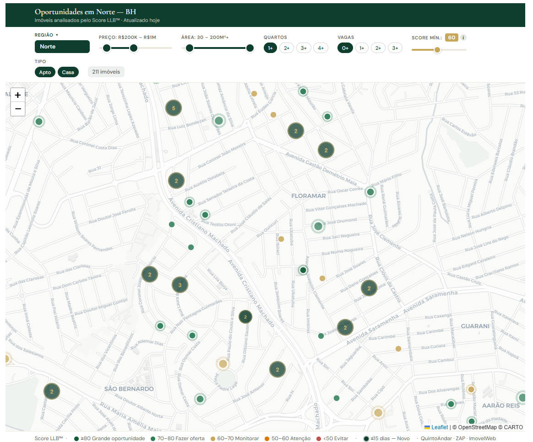Select green marker near Rua Coronel Costa Dias

[x=39, y=122]
